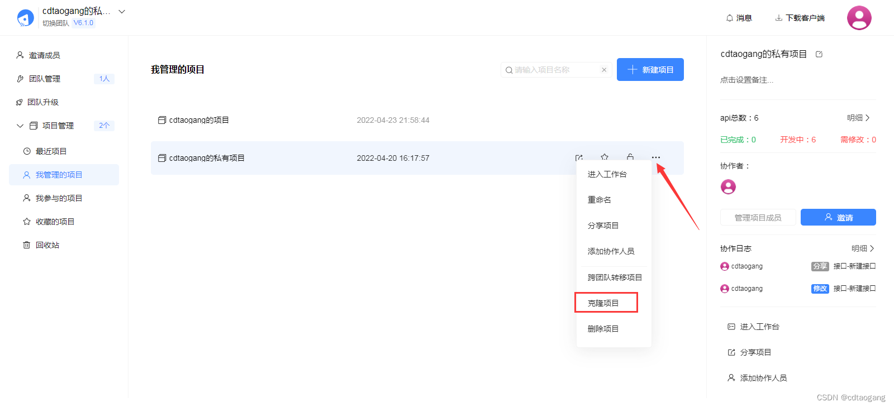
Task: Select the cdtaogang的项目 row
Action: tap(417, 120)
